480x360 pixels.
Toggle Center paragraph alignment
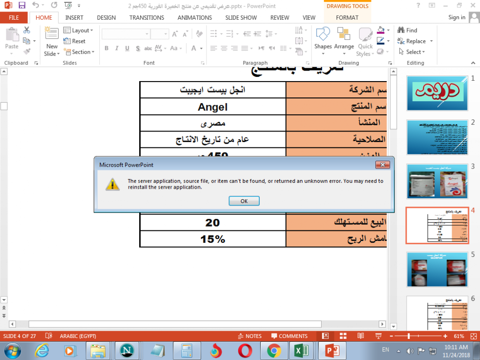click(224, 48)
